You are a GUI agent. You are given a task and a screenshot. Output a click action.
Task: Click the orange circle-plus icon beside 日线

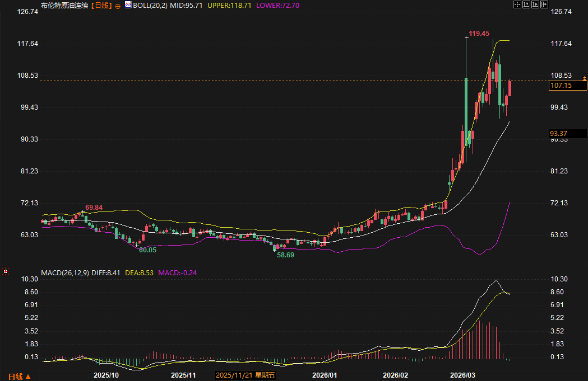click(118, 6)
